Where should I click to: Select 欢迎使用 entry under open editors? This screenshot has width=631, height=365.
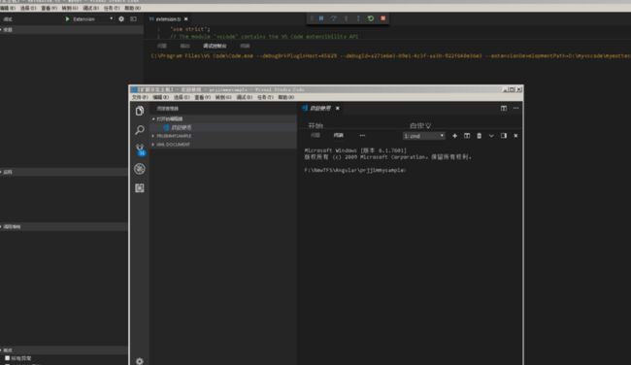223,127
